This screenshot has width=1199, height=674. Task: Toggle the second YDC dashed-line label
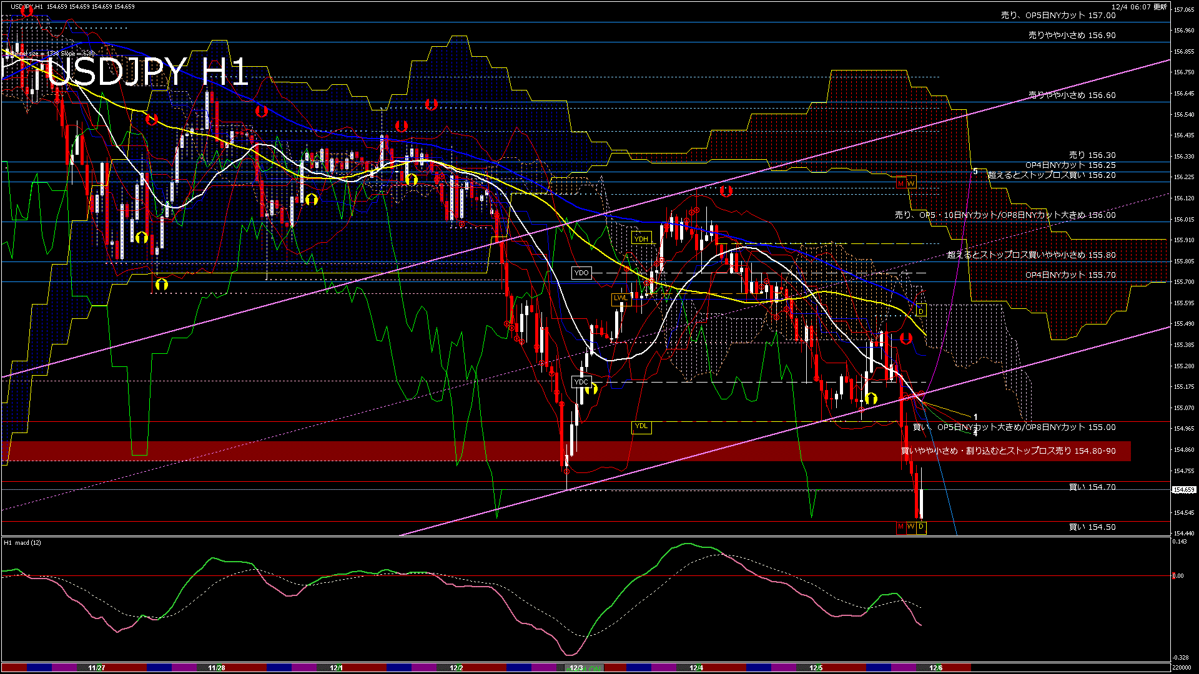(581, 381)
